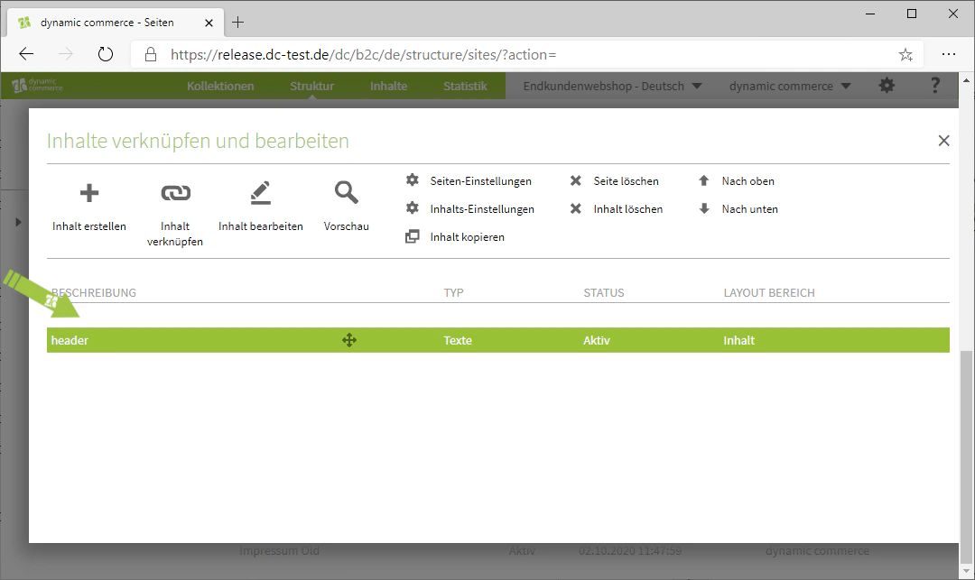Select the dynamic commerce - Seiten browser tab
The image size is (975, 580).
click(115, 23)
